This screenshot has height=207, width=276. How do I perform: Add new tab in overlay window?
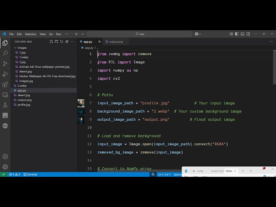pyautogui.click(x=251, y=171)
